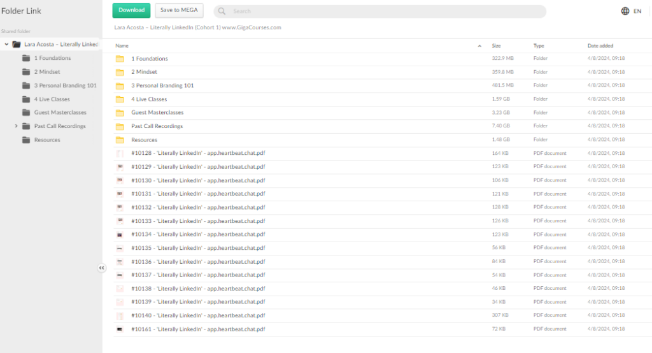Click the 1 Foundations folder icon in the file list
Viewport: 652px width, 353px height.
point(120,59)
